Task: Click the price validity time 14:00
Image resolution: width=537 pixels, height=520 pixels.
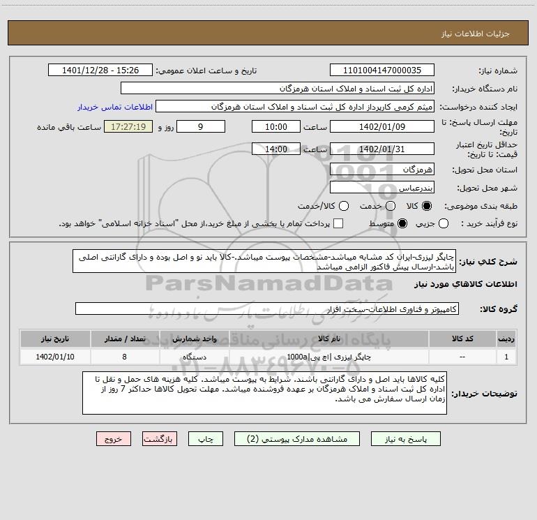Action: (276, 149)
